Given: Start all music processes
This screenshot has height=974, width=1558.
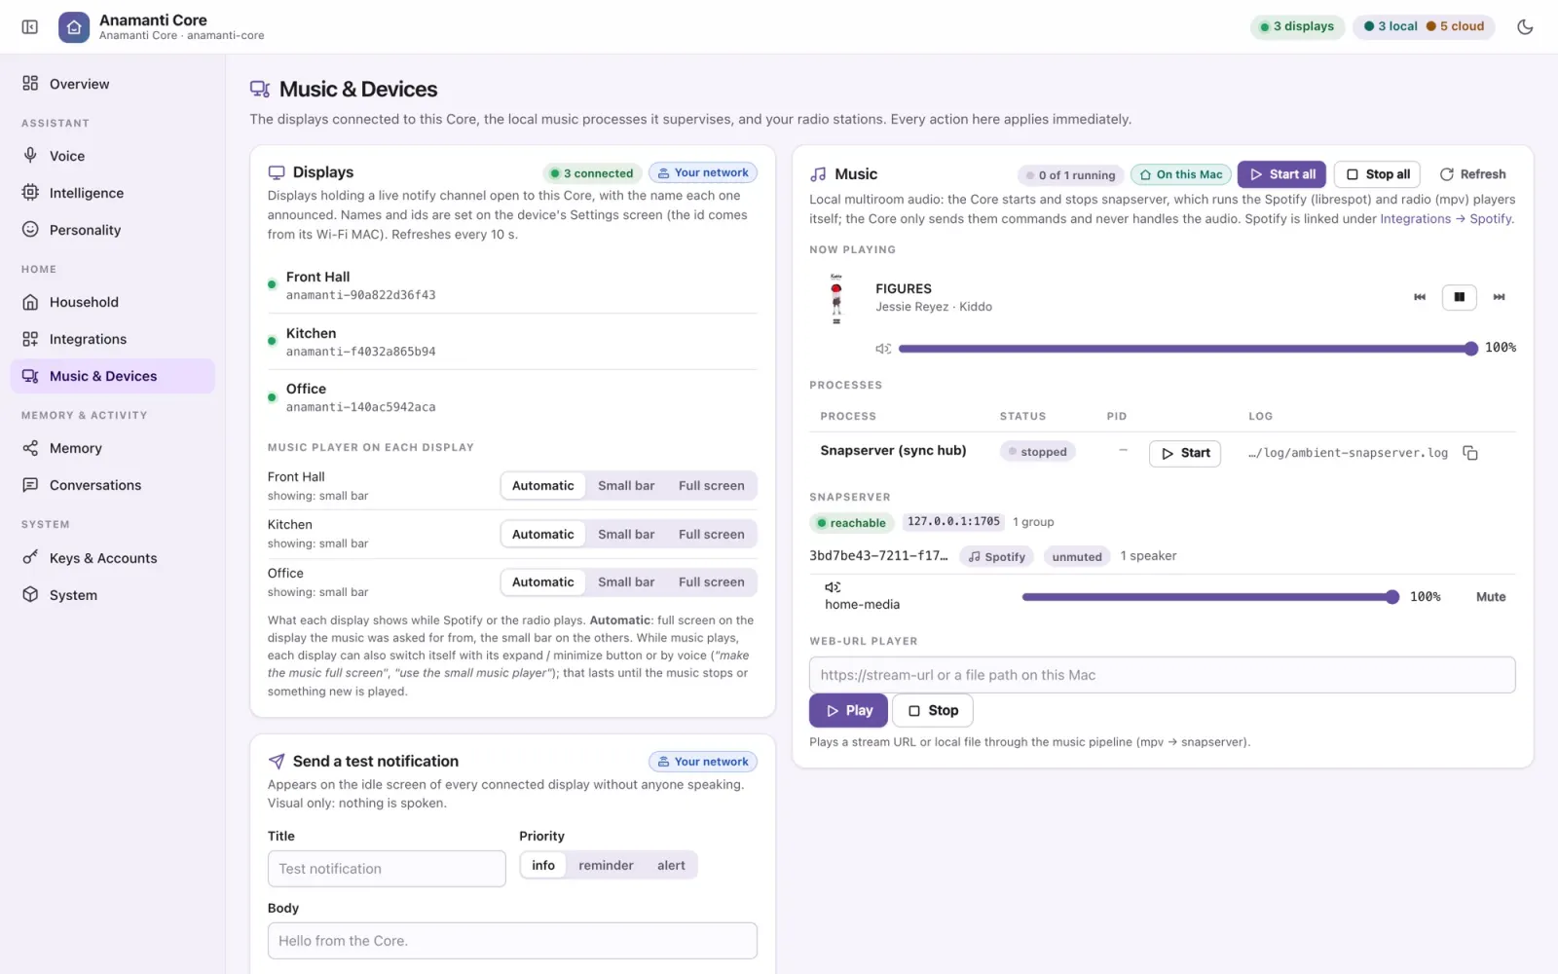Looking at the screenshot, I should [1281, 174].
